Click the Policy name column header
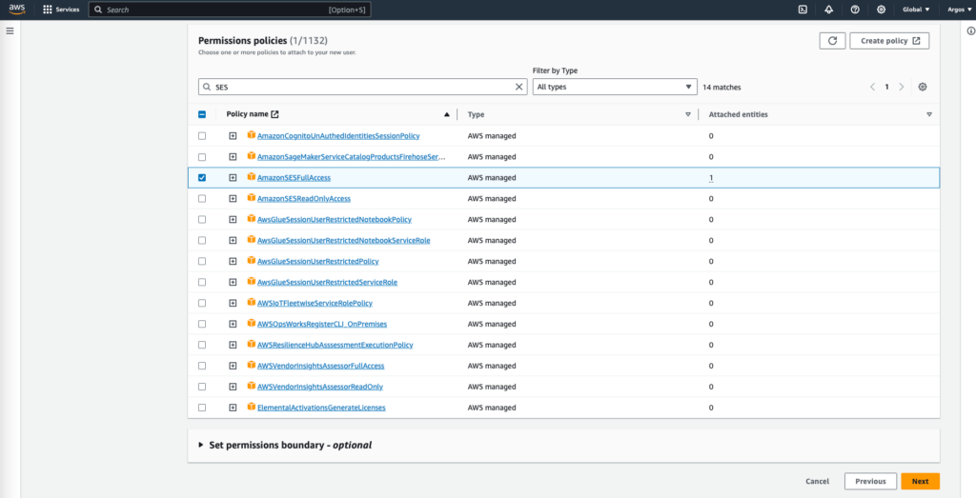Screen dimensions: 976x498 click(247, 114)
